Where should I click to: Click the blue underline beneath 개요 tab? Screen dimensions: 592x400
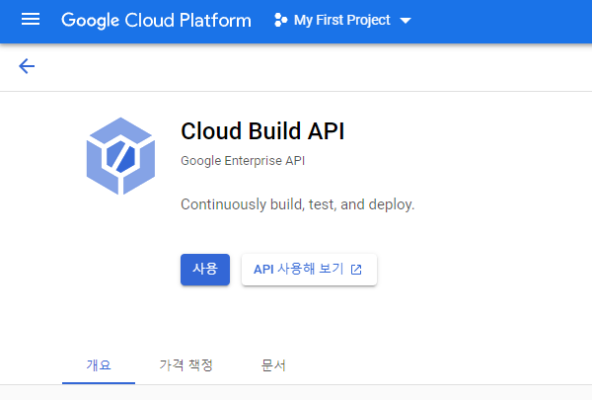(99, 382)
